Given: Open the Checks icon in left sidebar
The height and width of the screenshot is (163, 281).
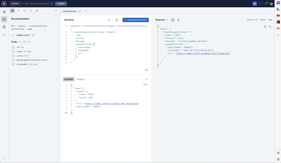Looking at the screenshot, I should click(4, 34).
